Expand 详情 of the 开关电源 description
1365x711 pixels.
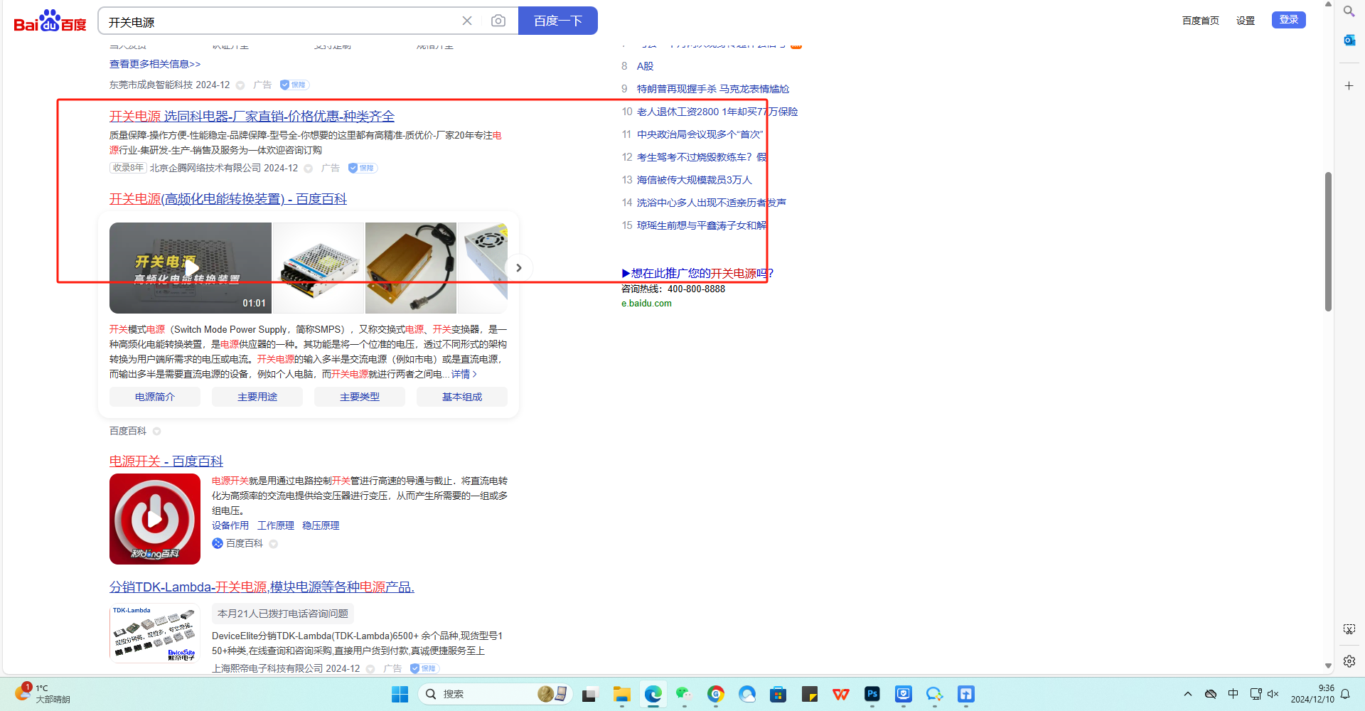coord(464,374)
